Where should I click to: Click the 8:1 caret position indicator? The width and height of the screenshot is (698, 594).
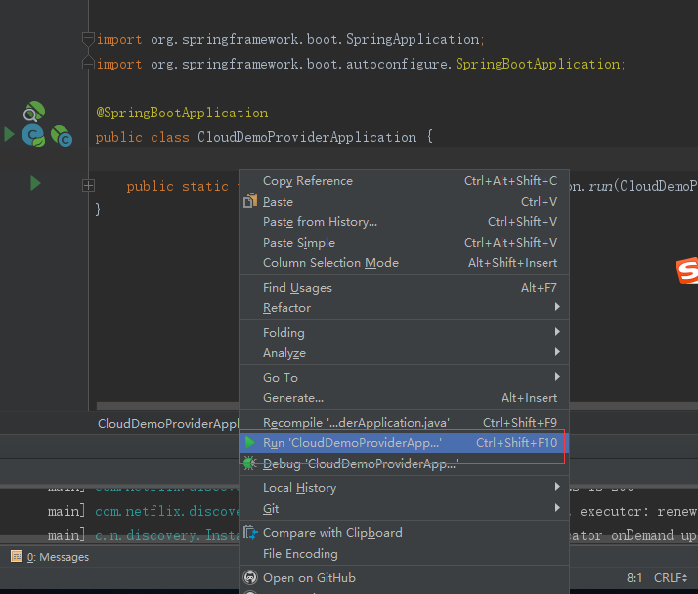click(633, 578)
